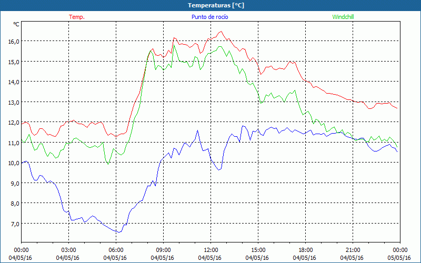Click the red Temp. legend label
The image size is (421, 263).
tap(77, 17)
